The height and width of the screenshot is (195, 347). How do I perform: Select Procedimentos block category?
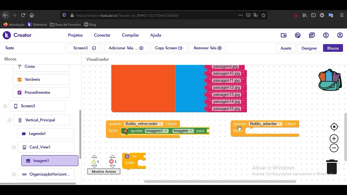(41, 92)
